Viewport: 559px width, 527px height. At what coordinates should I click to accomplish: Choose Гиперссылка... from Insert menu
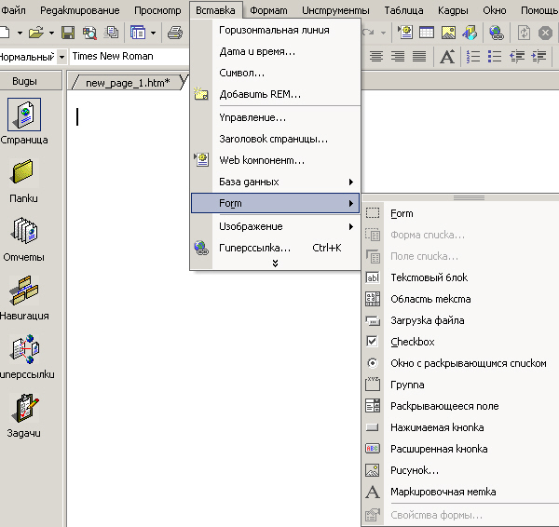click(x=254, y=248)
